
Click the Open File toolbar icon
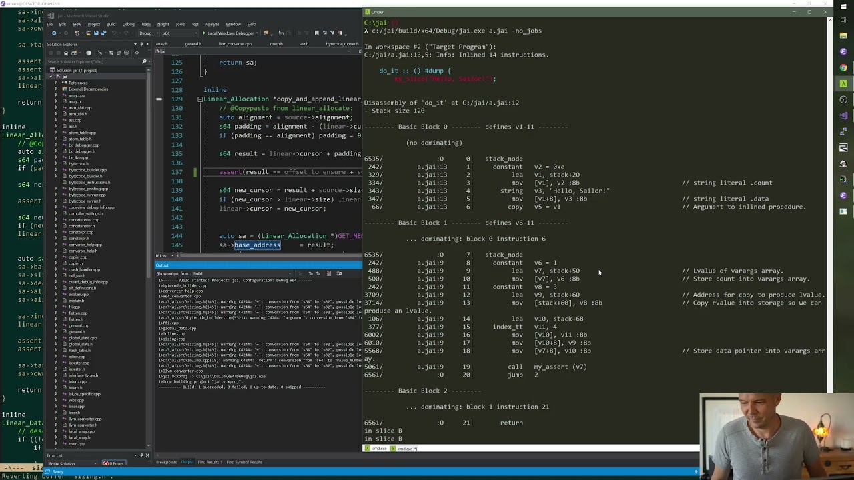pos(89,33)
